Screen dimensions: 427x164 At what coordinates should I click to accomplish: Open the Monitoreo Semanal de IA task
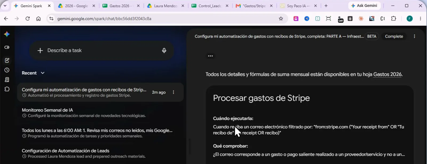(100, 113)
